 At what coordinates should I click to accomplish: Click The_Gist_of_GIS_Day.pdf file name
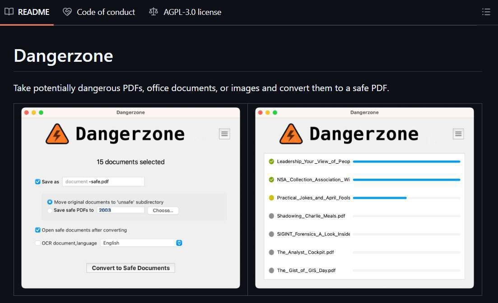click(306, 271)
